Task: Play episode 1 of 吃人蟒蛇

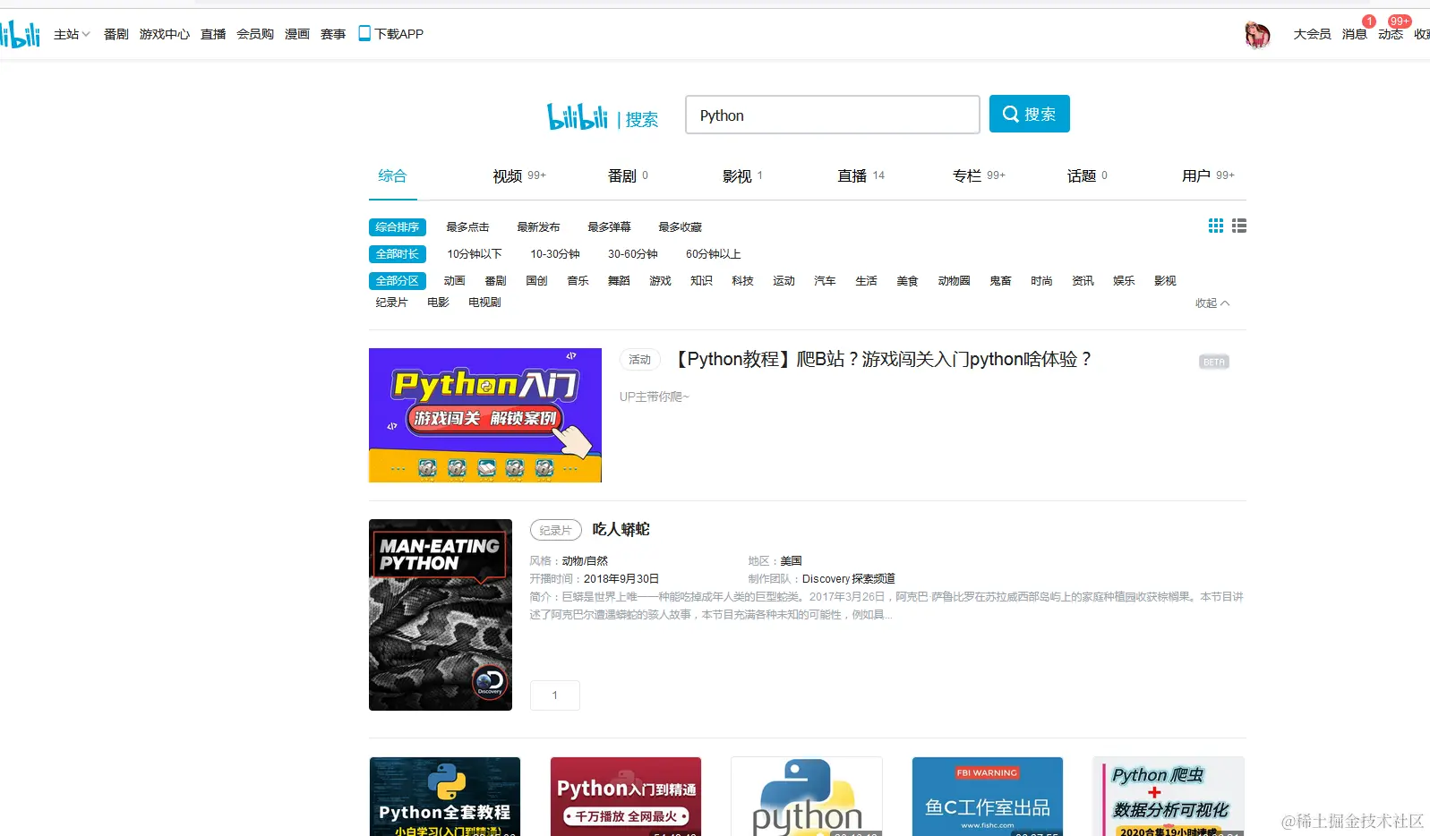Action: (x=555, y=695)
